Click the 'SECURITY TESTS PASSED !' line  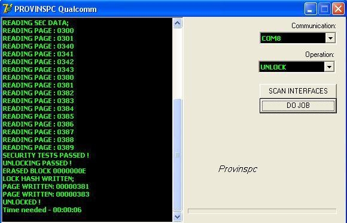[x=46, y=155]
